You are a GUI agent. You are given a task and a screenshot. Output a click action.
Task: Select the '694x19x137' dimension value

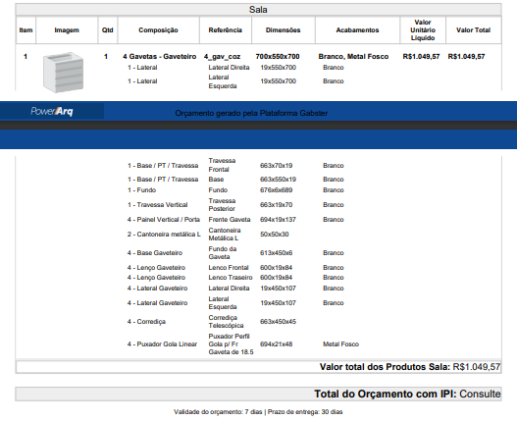pyautogui.click(x=278, y=220)
